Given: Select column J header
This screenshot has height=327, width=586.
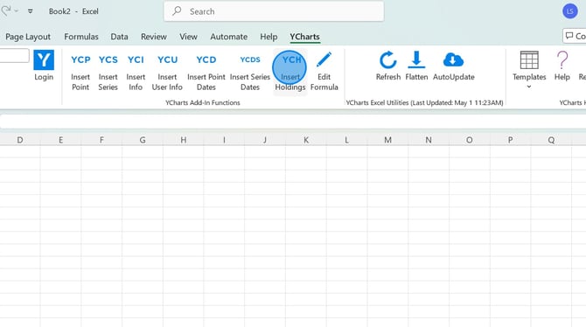Looking at the screenshot, I should click(265, 140).
